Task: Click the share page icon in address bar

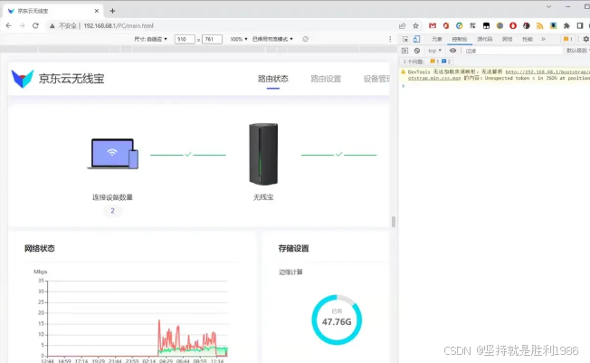Action: click(x=403, y=25)
